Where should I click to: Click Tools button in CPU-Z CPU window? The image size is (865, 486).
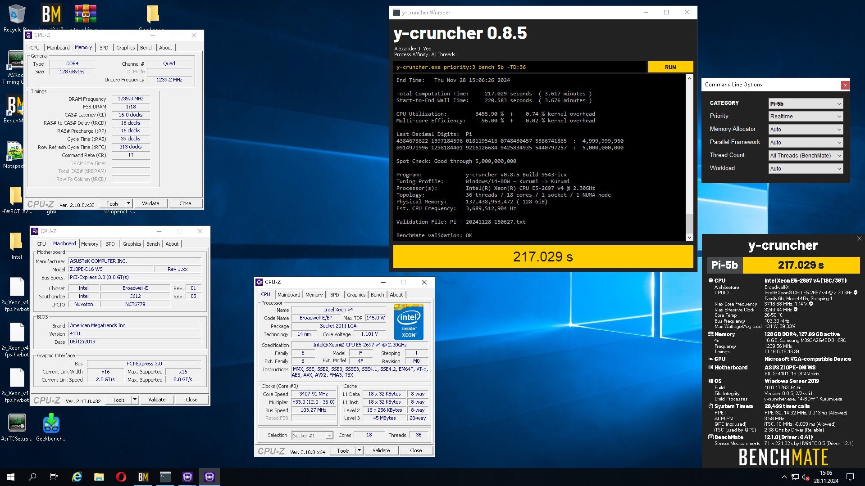coord(343,450)
